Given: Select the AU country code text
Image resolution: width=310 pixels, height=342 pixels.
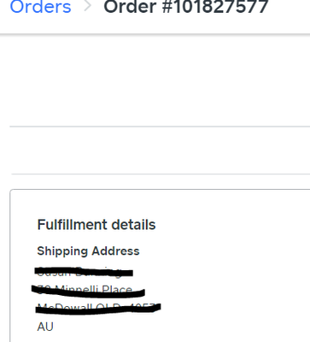Looking at the screenshot, I should pyautogui.click(x=45, y=327).
